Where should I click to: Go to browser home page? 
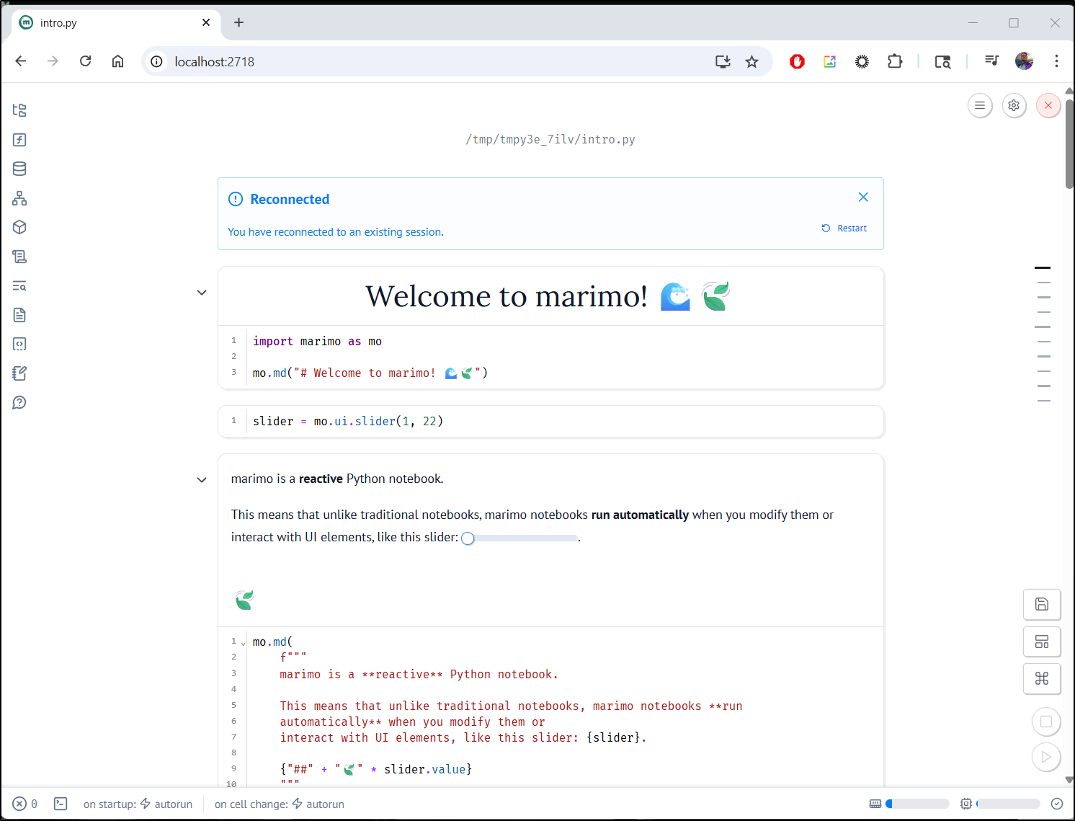coord(117,61)
